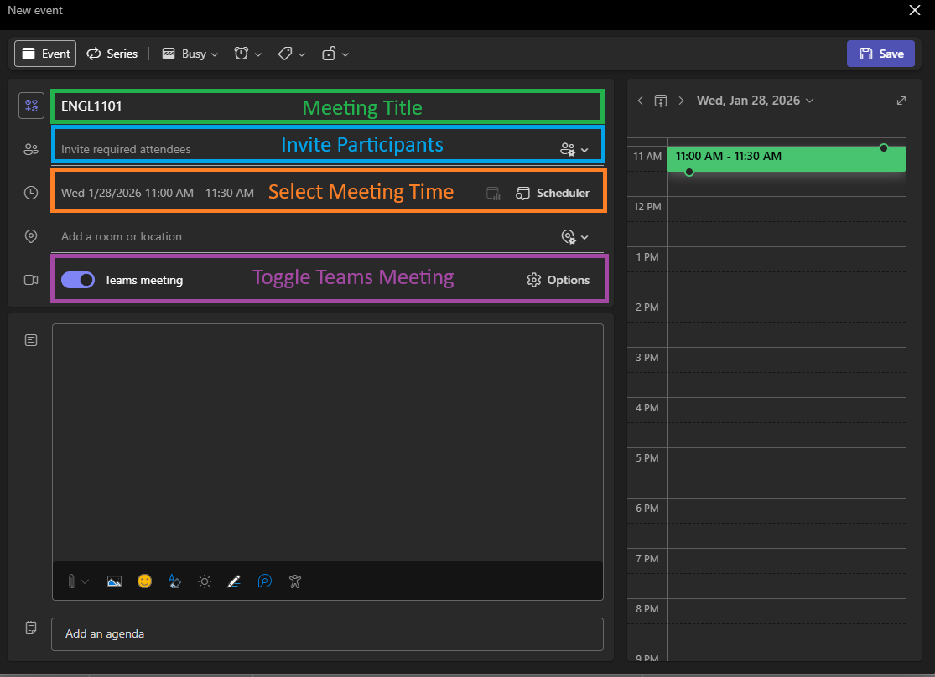Insert a picture into the event description
935x677 pixels.
click(x=115, y=581)
